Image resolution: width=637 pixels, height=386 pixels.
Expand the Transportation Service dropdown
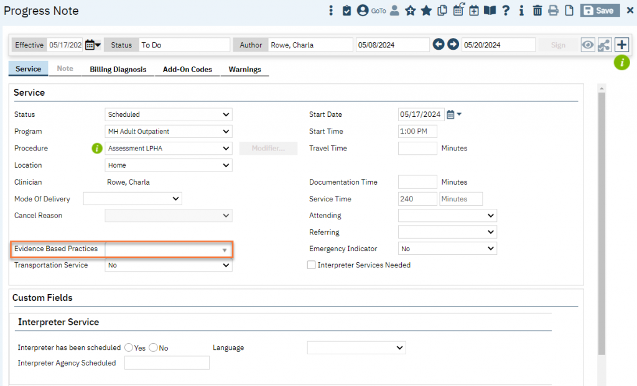pos(168,265)
